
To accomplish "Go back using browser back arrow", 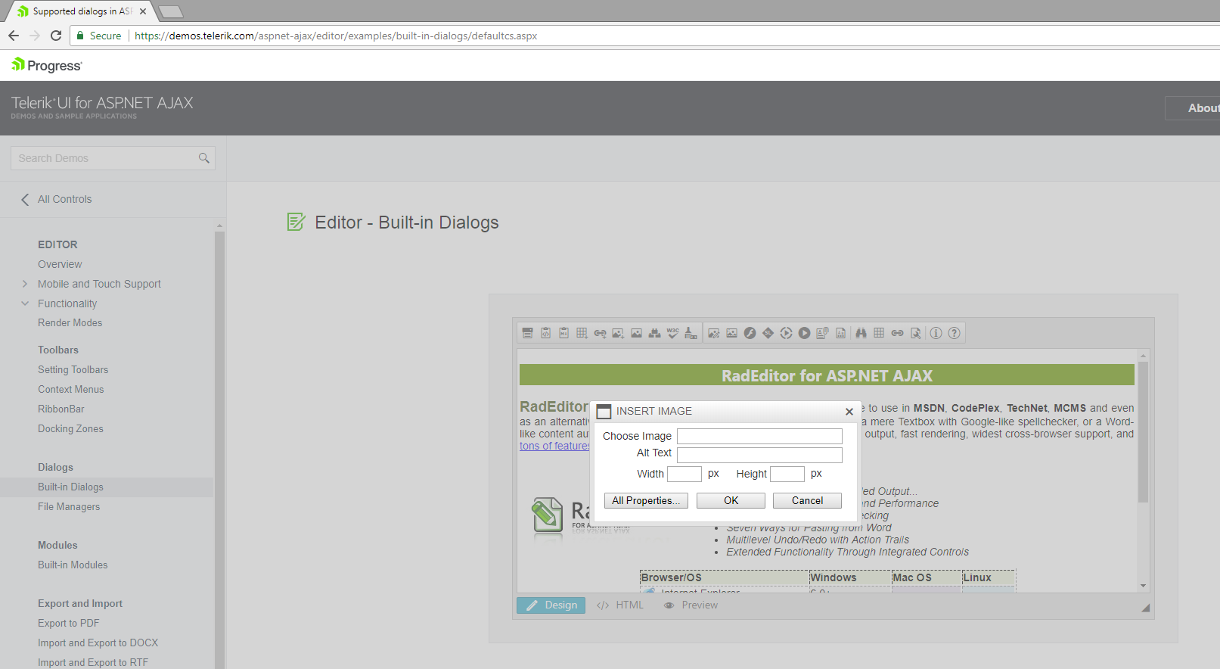I will tap(14, 36).
